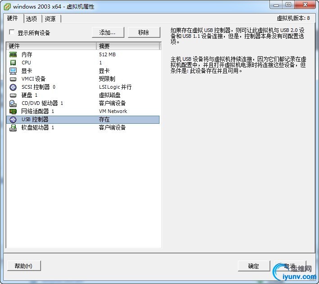Click the CPU processor icon
The height and width of the screenshot is (284, 319).
pyautogui.click(x=13, y=63)
